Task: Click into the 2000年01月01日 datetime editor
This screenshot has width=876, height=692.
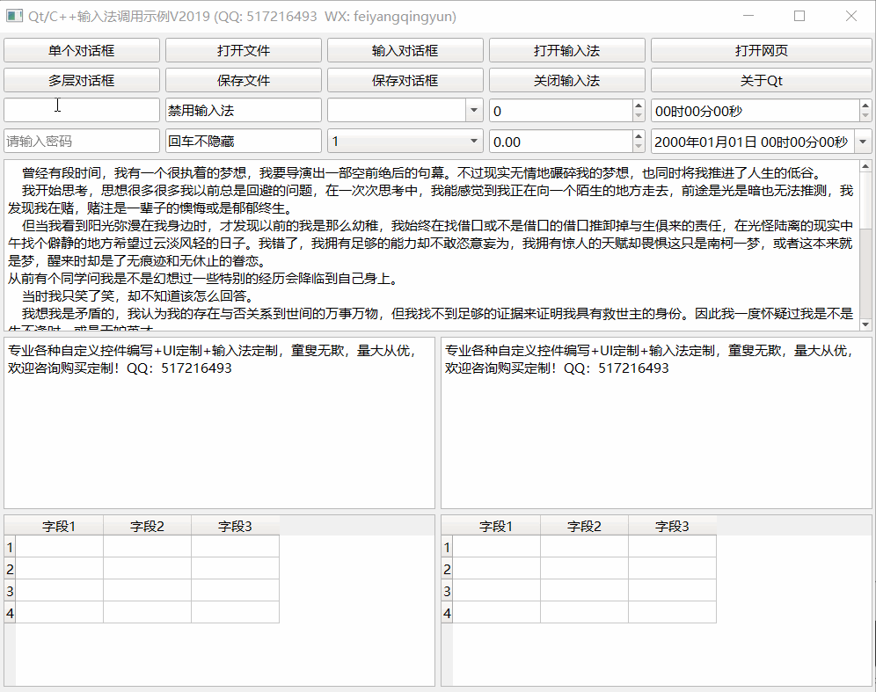Action: click(x=753, y=142)
